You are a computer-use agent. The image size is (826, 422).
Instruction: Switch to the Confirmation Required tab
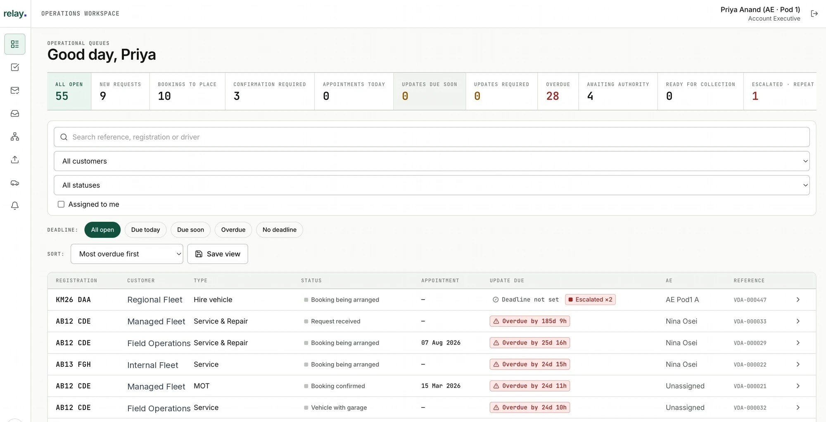(x=270, y=91)
